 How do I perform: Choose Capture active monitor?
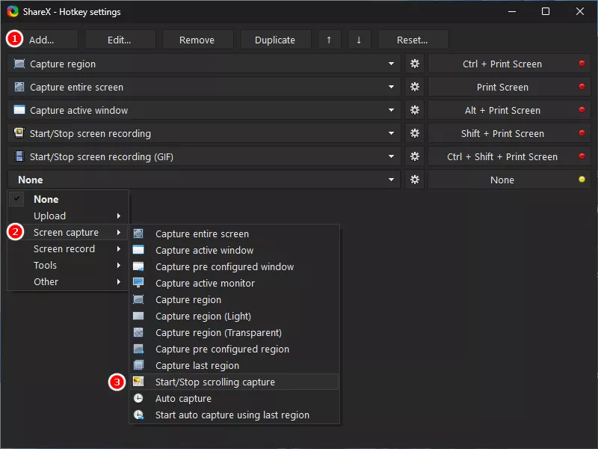pyautogui.click(x=234, y=283)
